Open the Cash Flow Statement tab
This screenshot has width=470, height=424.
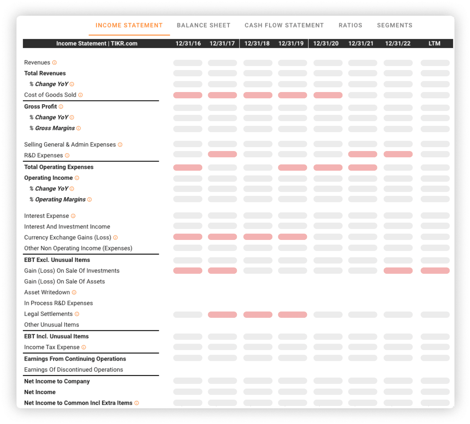point(284,25)
